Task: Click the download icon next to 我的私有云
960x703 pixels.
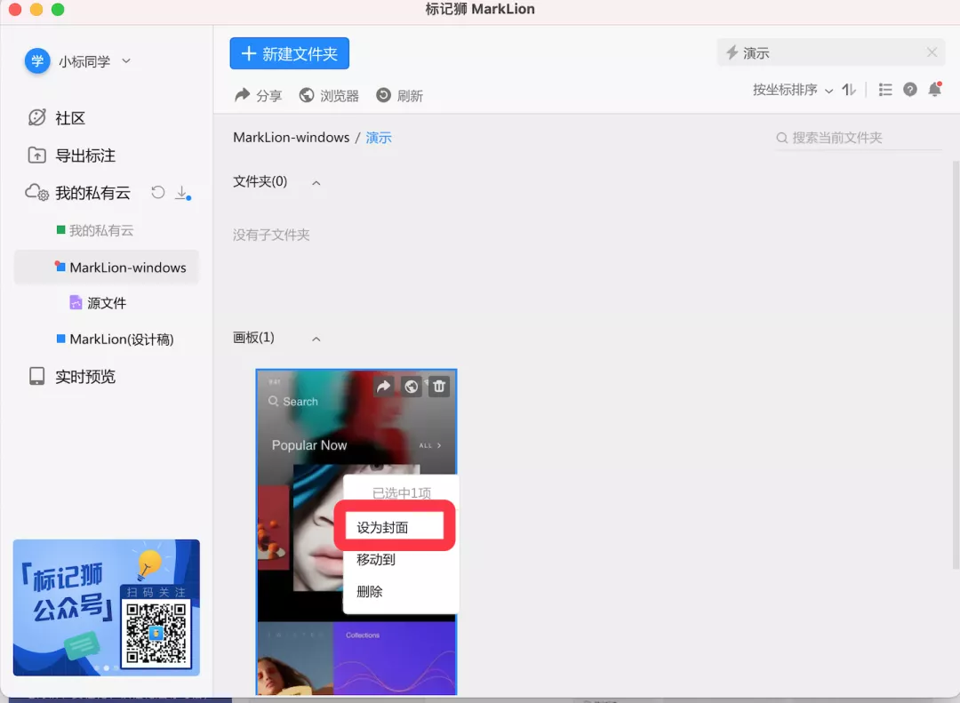Action: tap(181, 193)
